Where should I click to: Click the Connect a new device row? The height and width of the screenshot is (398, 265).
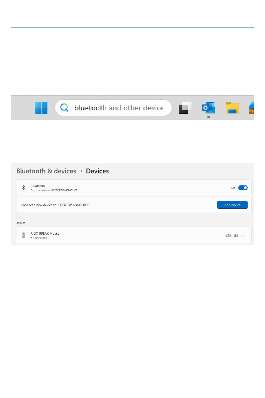pyautogui.click(x=134, y=205)
